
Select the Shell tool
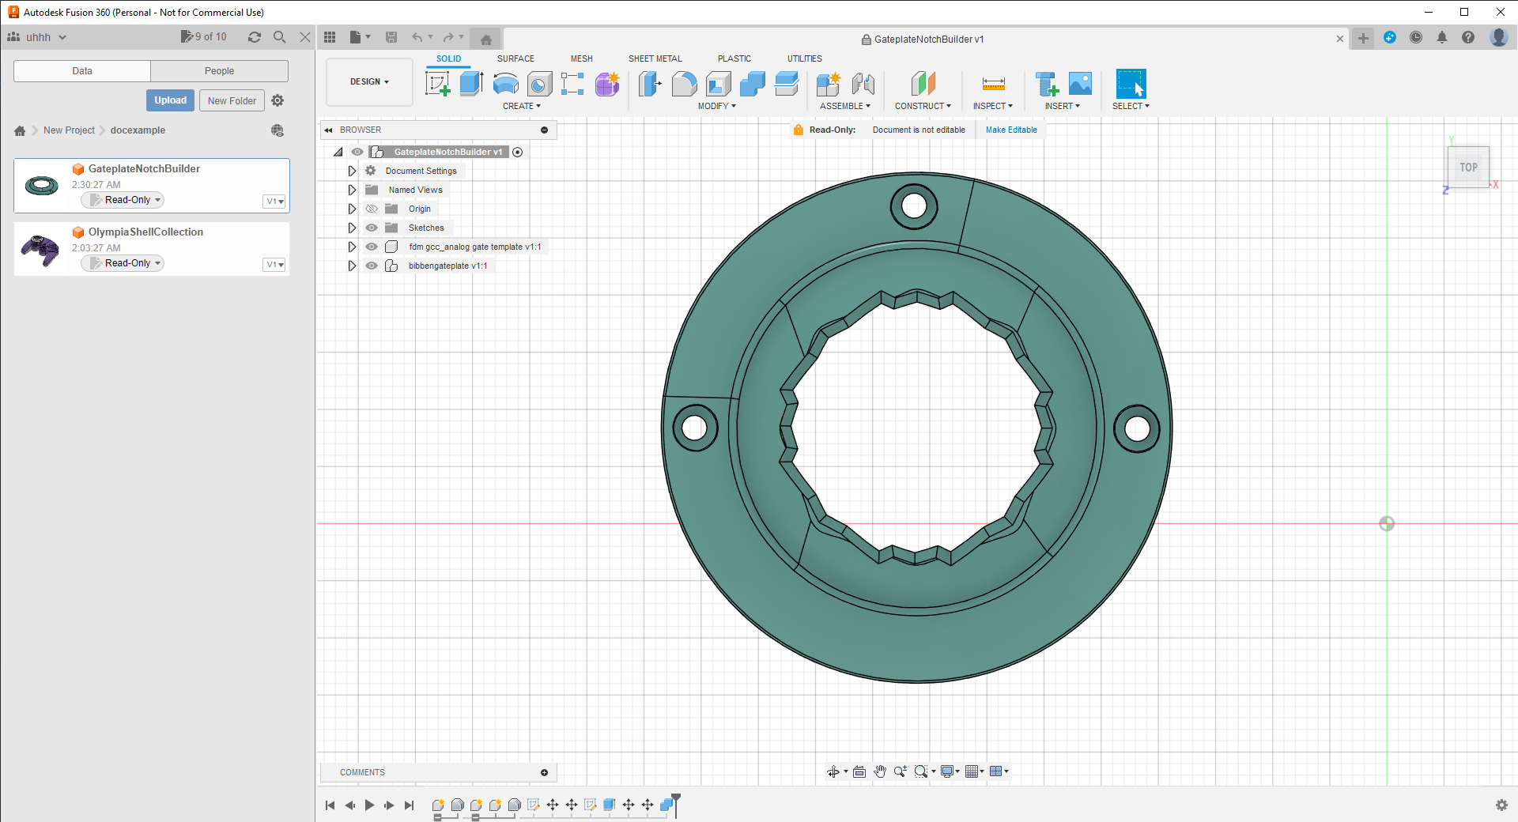[718, 83]
